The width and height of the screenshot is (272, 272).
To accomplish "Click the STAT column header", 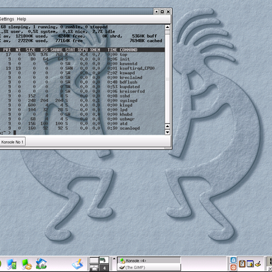I will coord(70,50).
